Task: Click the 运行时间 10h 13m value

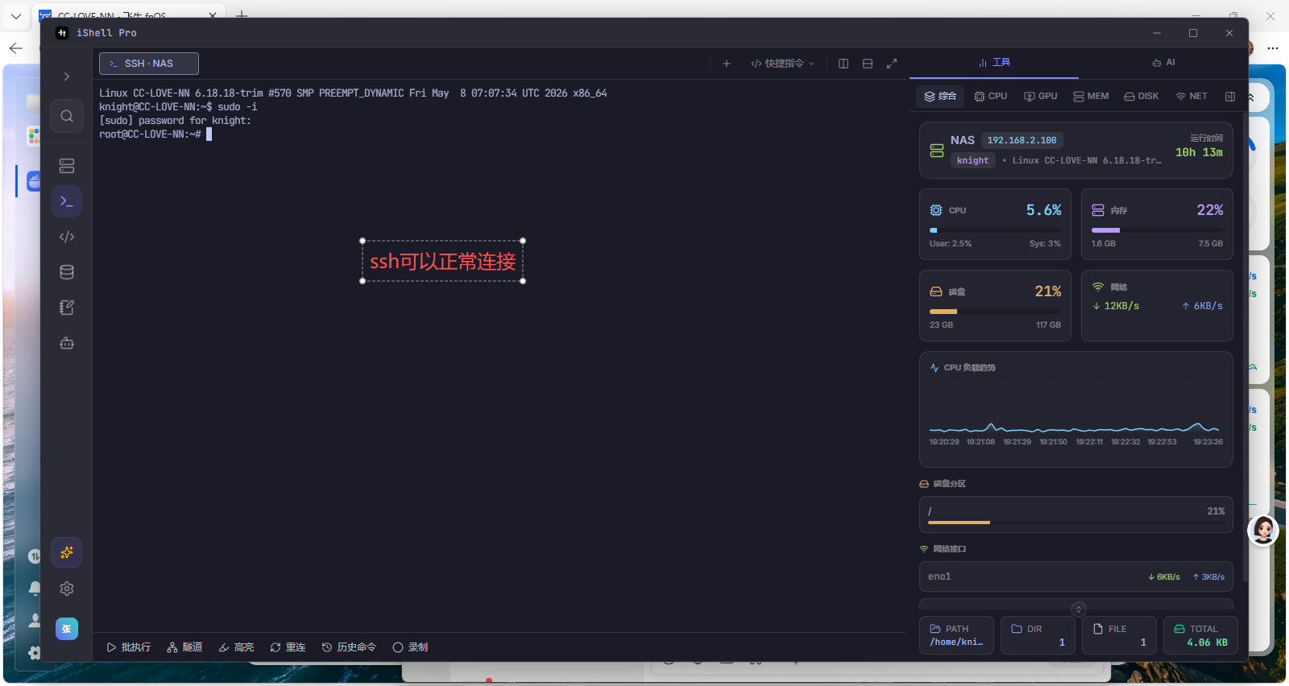Action: pos(1199,152)
